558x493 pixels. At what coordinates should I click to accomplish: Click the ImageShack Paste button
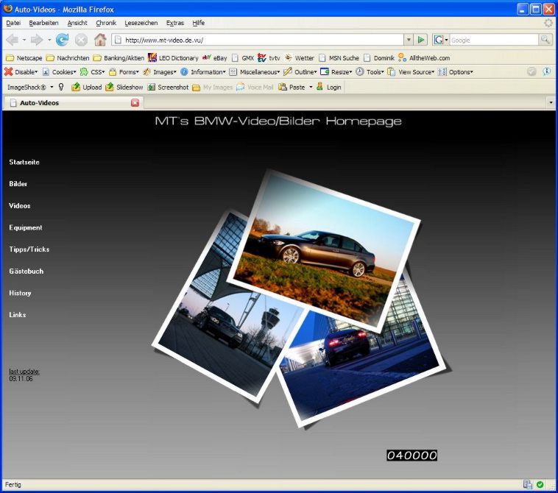(x=292, y=87)
